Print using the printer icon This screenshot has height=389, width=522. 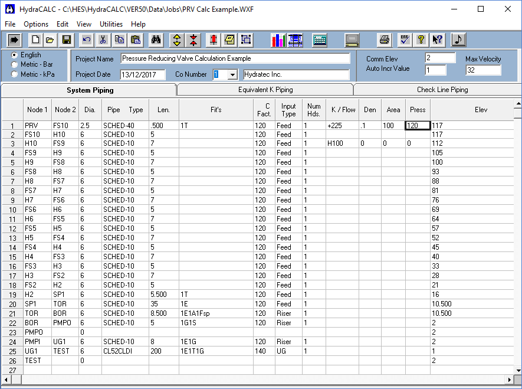click(x=385, y=40)
